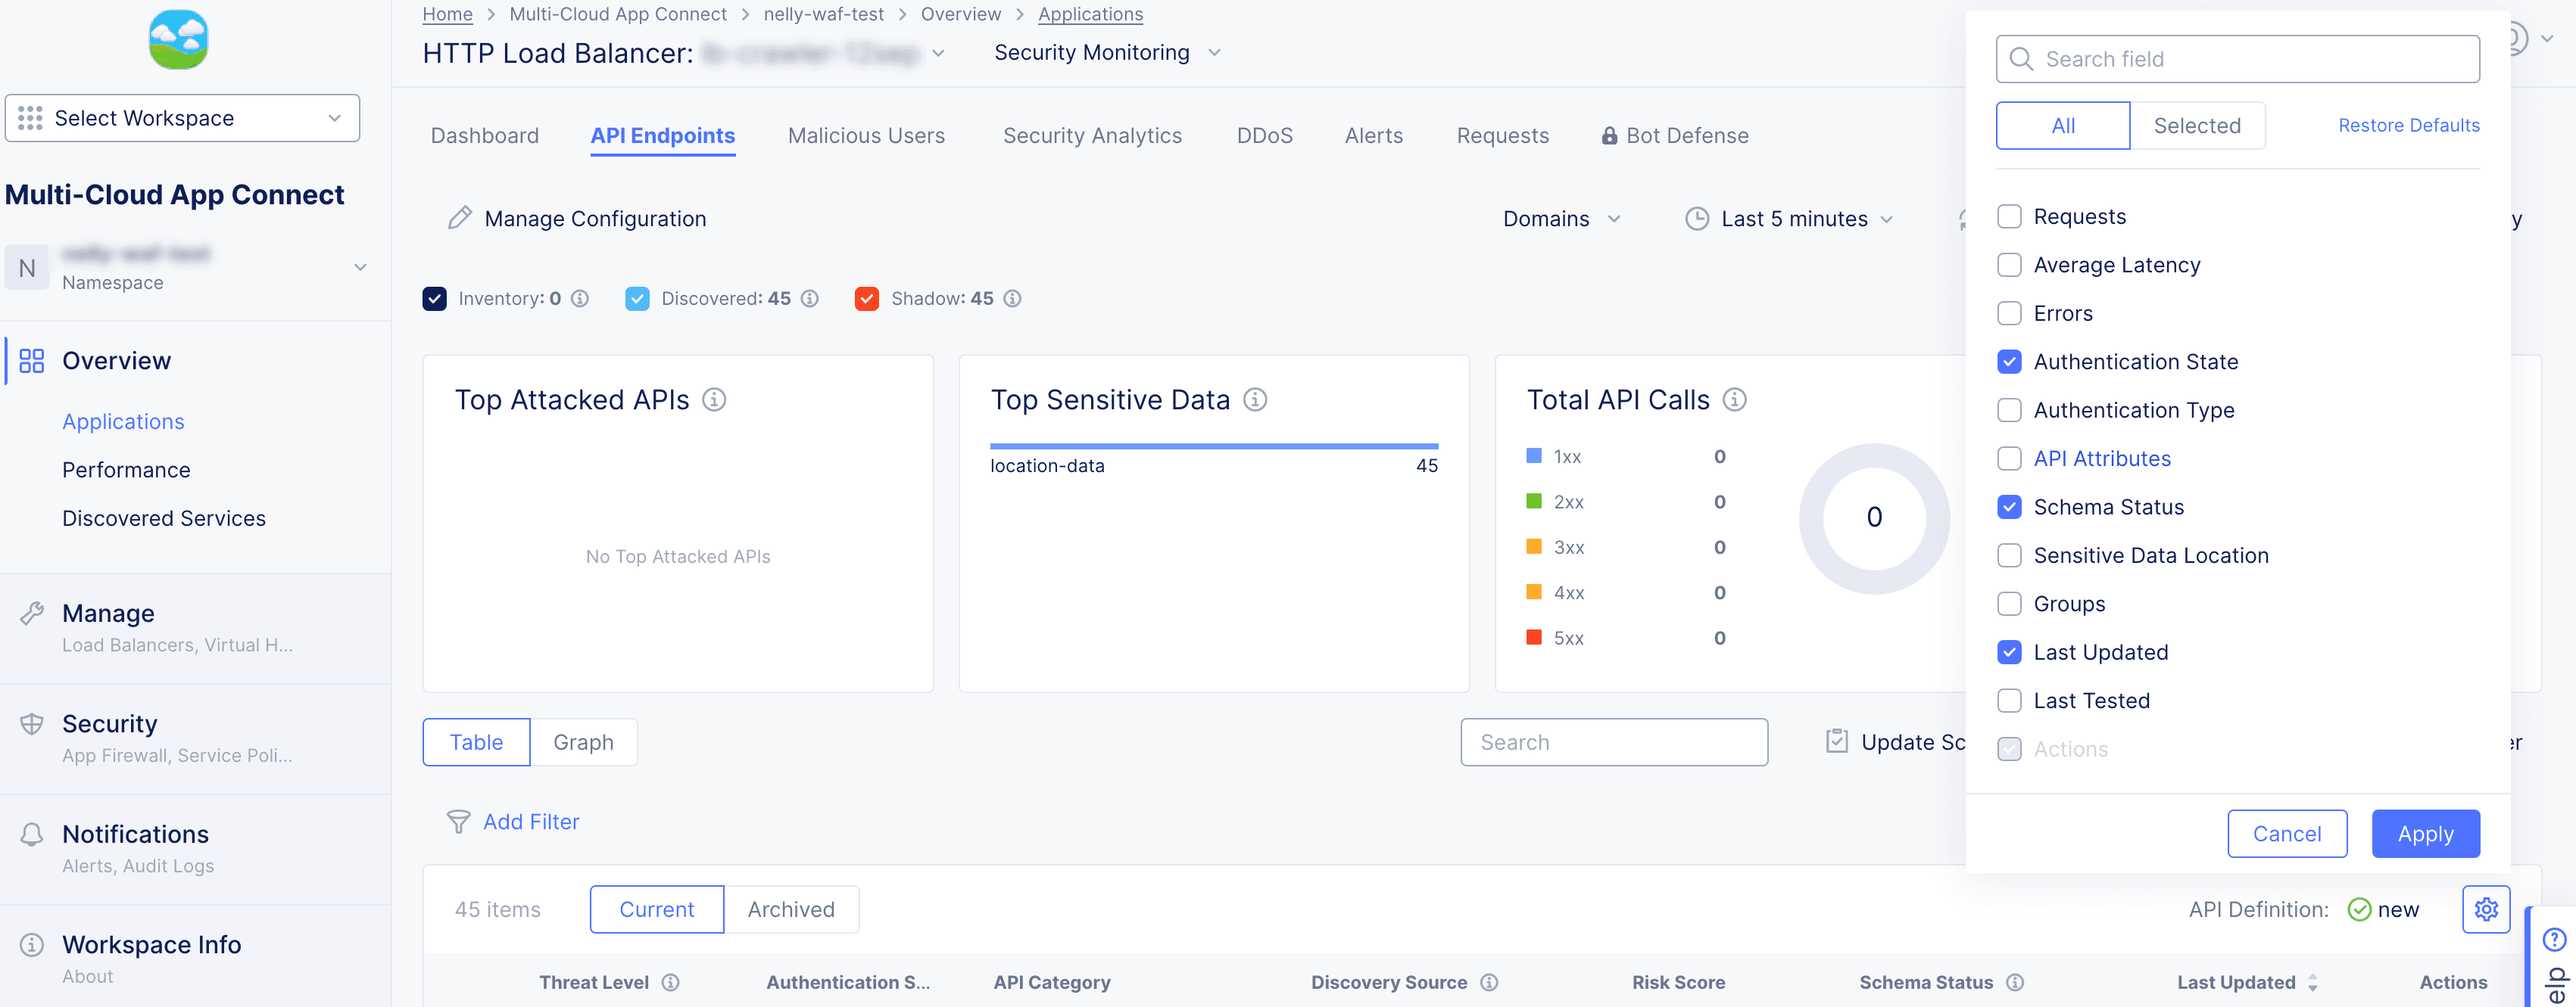Click the Search field box in column picker

pyautogui.click(x=2237, y=59)
